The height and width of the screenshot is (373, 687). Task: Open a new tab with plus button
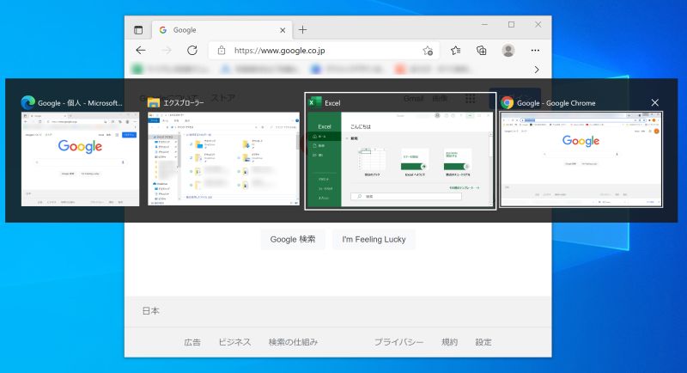click(x=303, y=30)
